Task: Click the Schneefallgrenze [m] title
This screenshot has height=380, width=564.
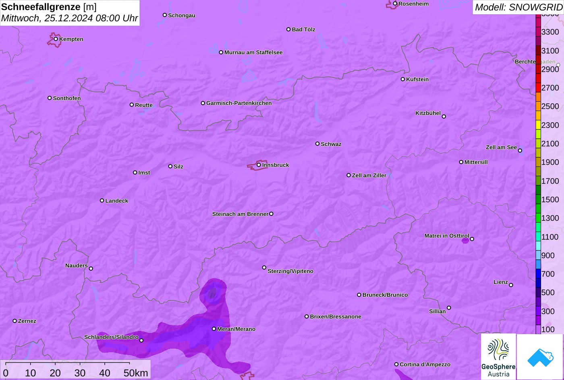Action: pyautogui.click(x=49, y=7)
